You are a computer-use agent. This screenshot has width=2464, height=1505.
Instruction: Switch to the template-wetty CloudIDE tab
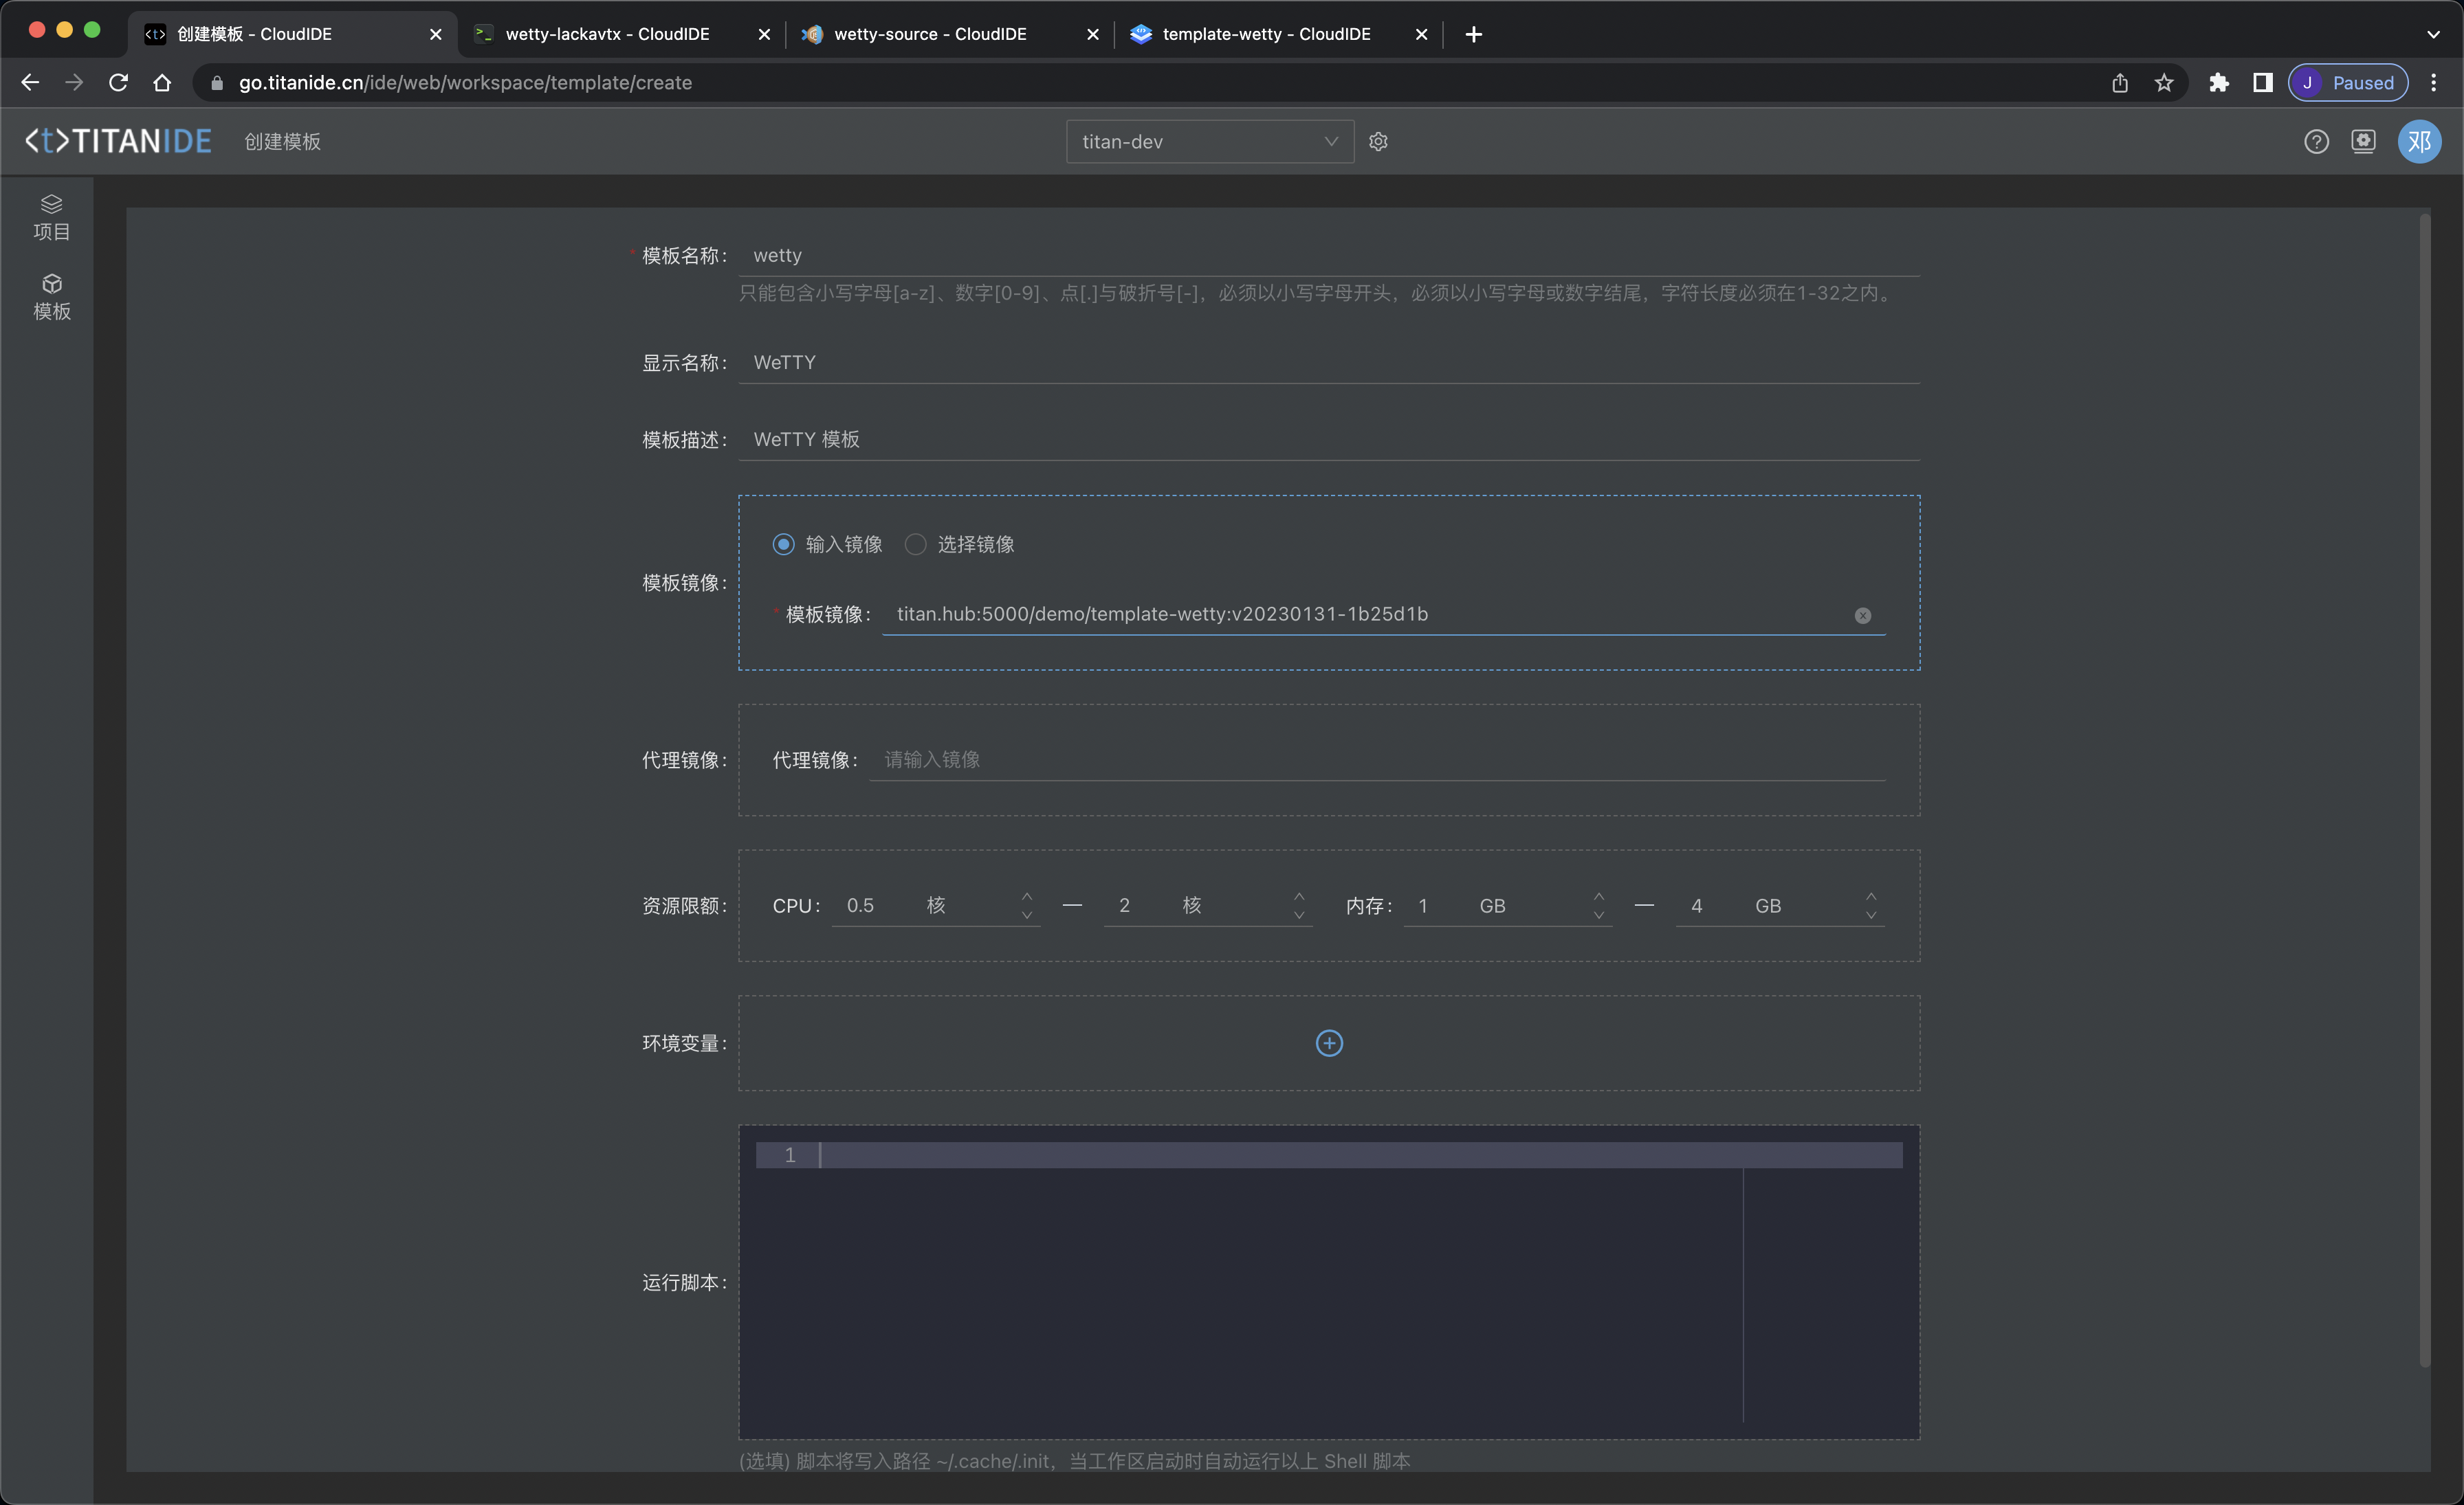(x=1265, y=34)
